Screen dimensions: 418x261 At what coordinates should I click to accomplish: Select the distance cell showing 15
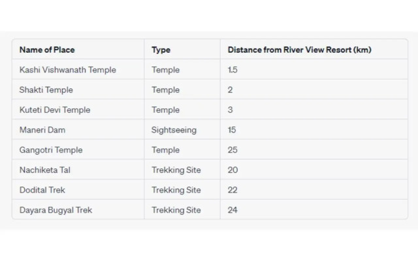click(232, 130)
